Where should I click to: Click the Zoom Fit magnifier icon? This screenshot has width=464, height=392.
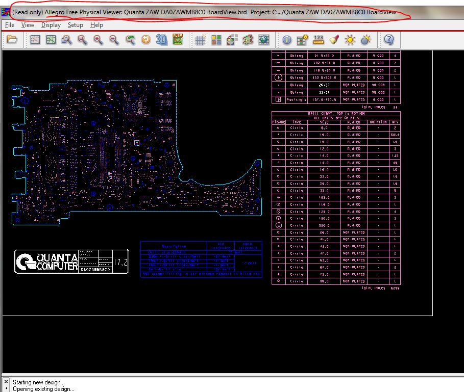pyautogui.click(x=66, y=39)
